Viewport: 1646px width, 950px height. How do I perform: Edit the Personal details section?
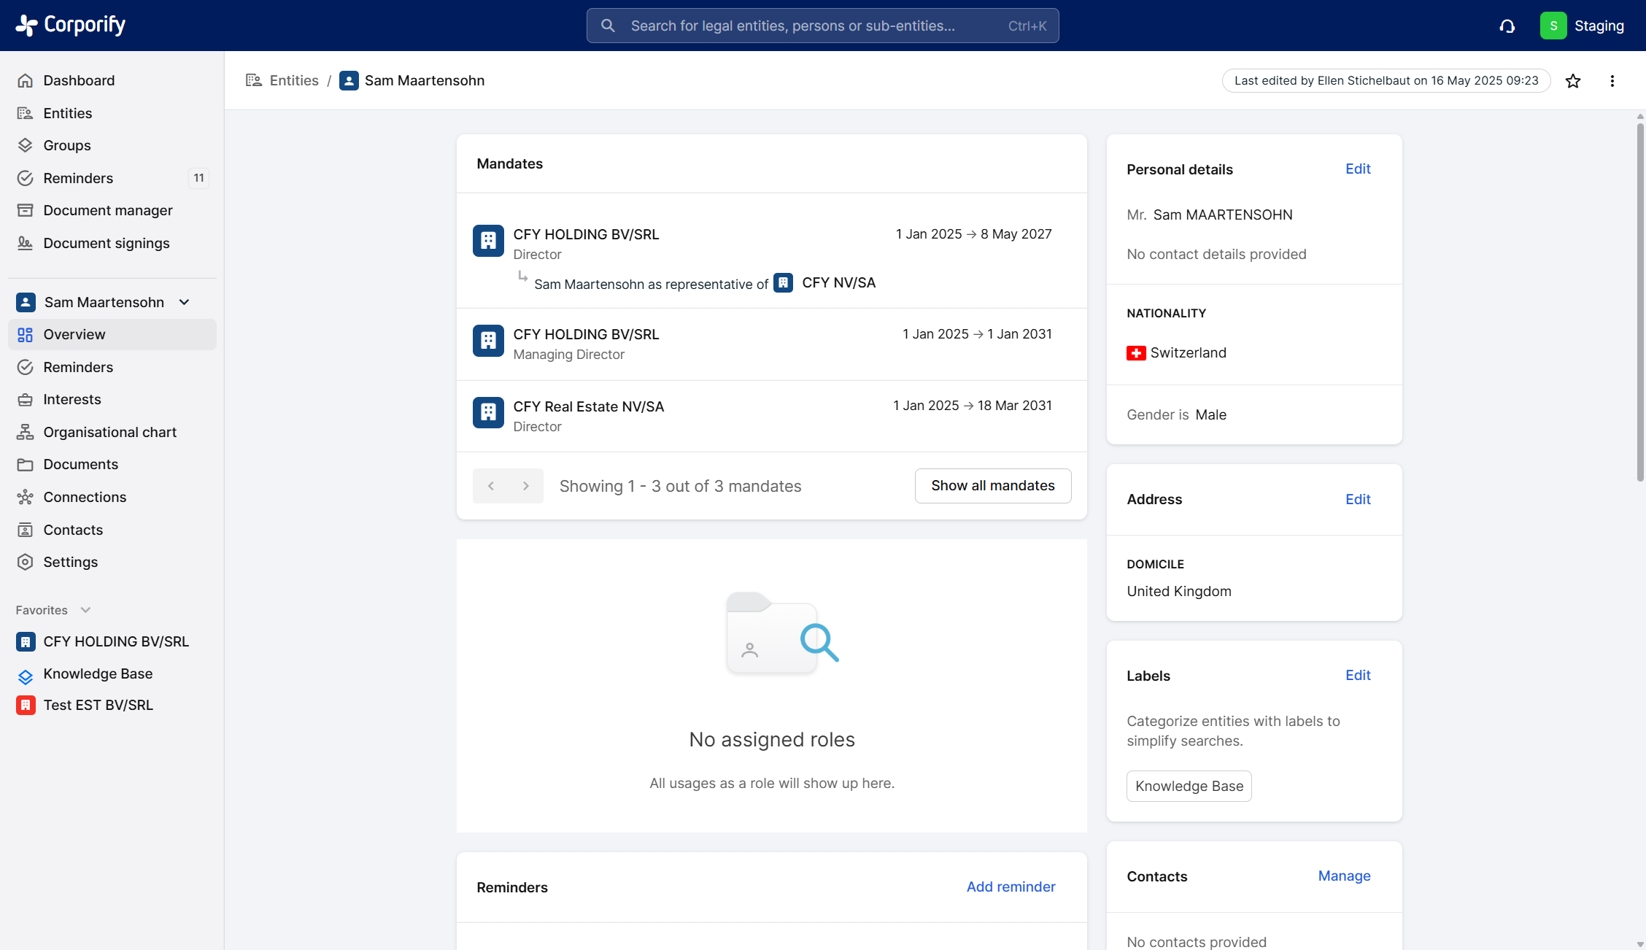pos(1358,169)
